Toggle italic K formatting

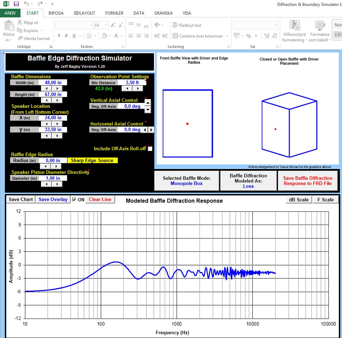point(67,36)
